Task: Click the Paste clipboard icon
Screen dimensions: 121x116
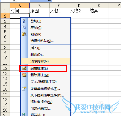Action: (24, 34)
